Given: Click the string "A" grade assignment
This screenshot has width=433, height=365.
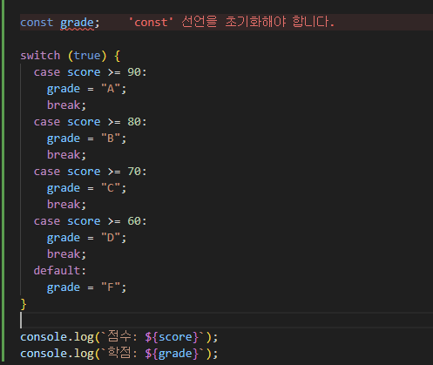Looking at the screenshot, I should tap(111, 89).
